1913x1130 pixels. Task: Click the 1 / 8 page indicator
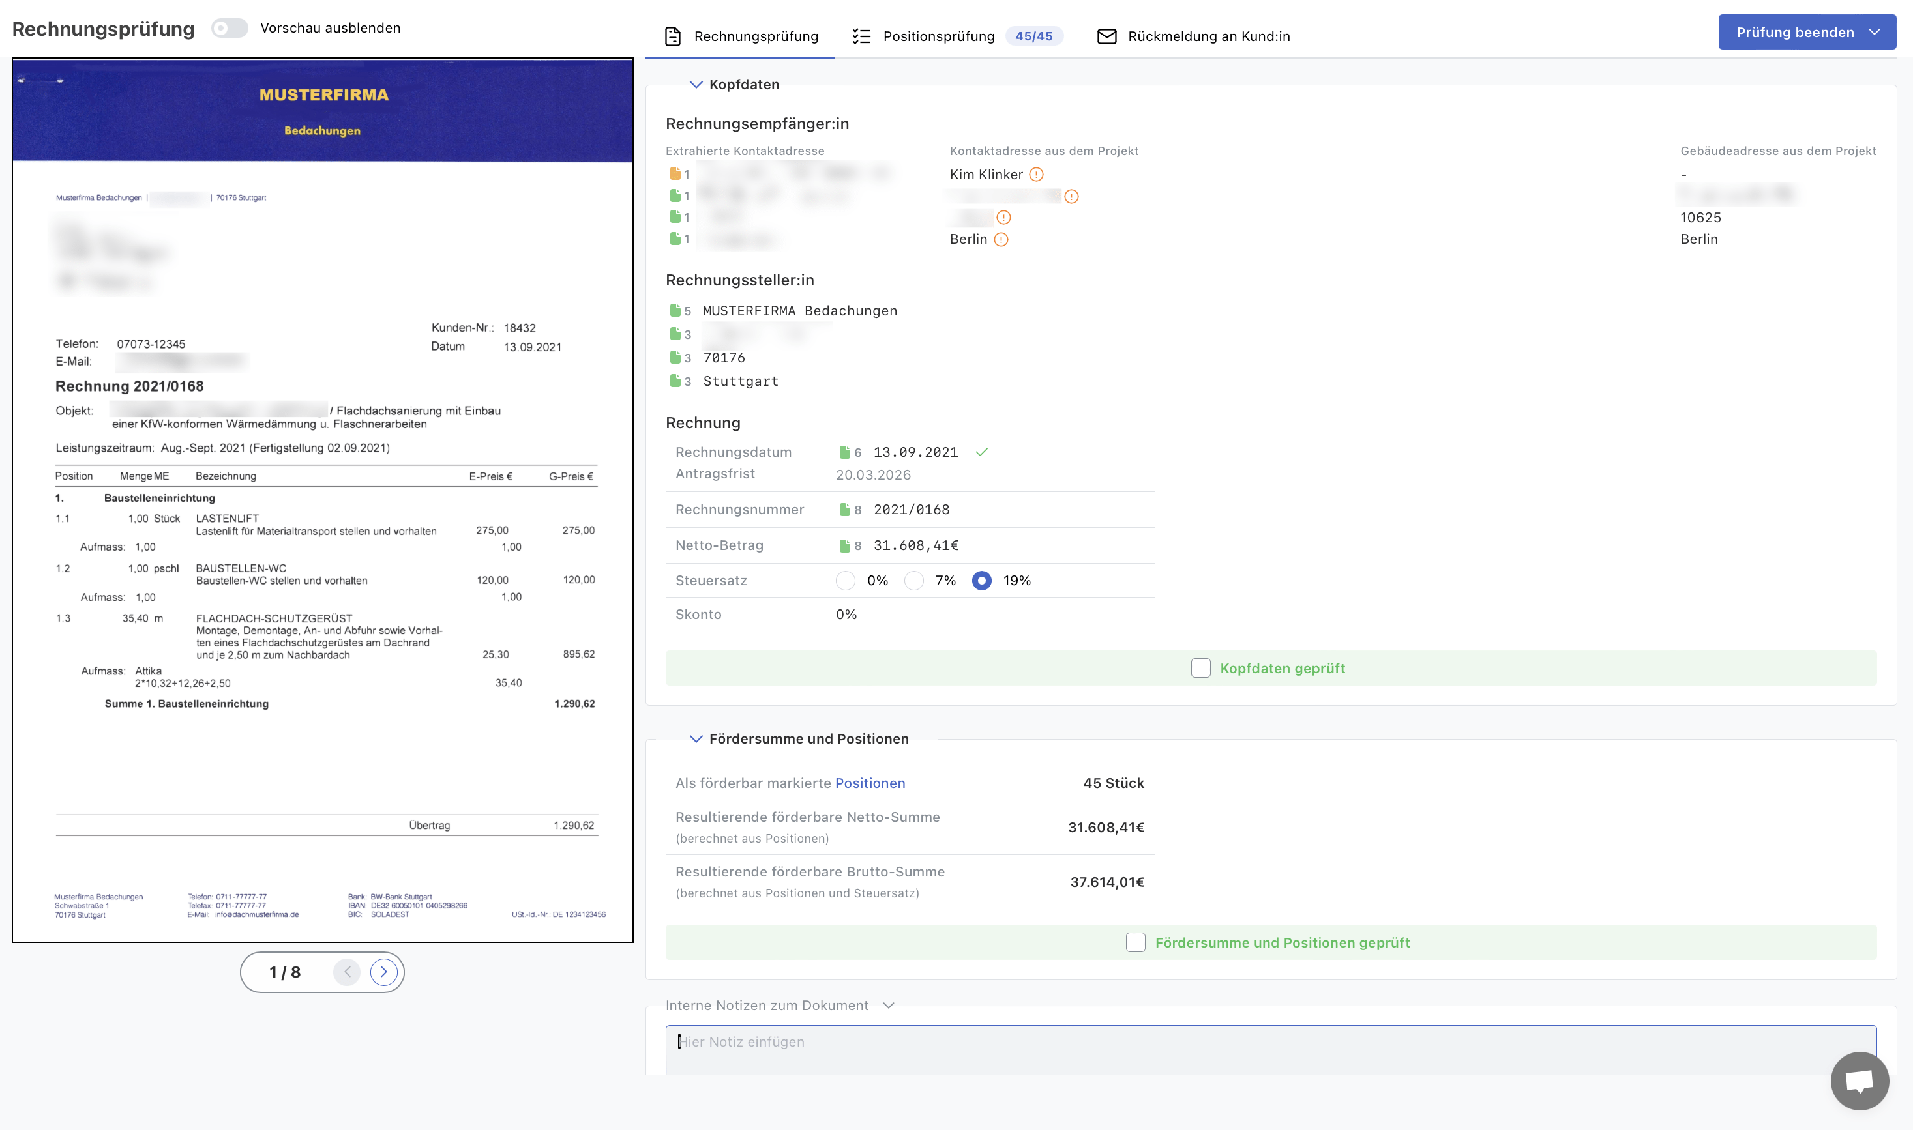tap(285, 972)
